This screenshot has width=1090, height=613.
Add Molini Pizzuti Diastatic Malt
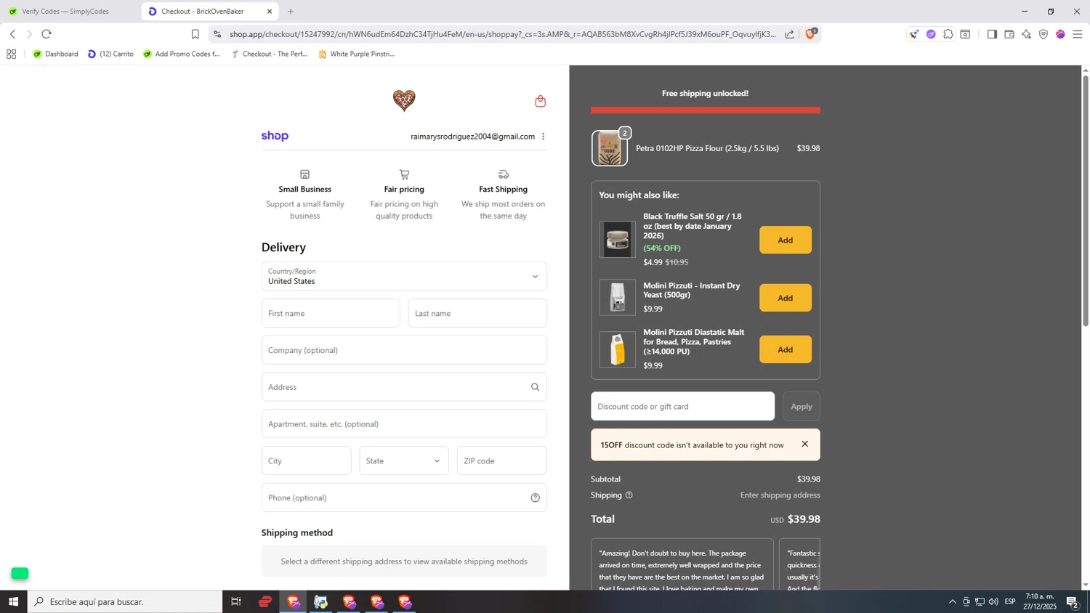point(786,349)
